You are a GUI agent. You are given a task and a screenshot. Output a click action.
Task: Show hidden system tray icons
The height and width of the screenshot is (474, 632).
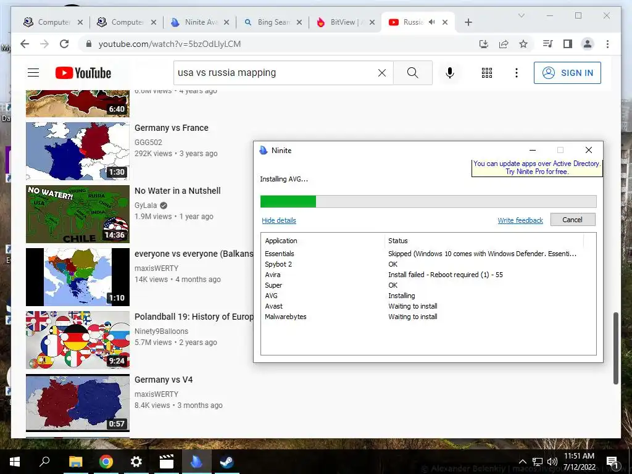(x=522, y=462)
